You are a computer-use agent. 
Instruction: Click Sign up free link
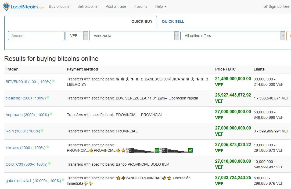click(x=276, y=6)
